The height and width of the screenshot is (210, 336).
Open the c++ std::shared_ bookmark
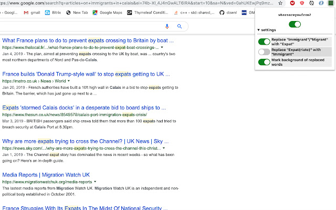pos(194,13)
